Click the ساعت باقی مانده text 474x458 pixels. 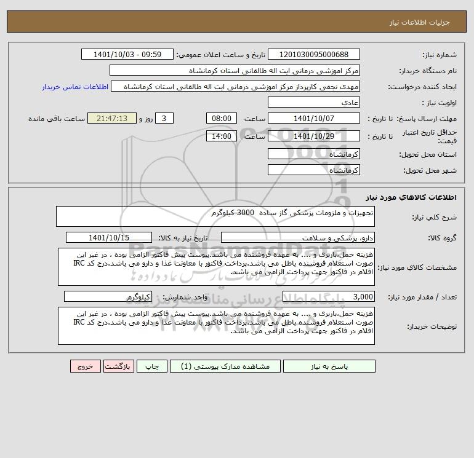pyautogui.click(x=57, y=119)
